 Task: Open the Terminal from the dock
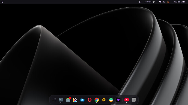click(61, 100)
